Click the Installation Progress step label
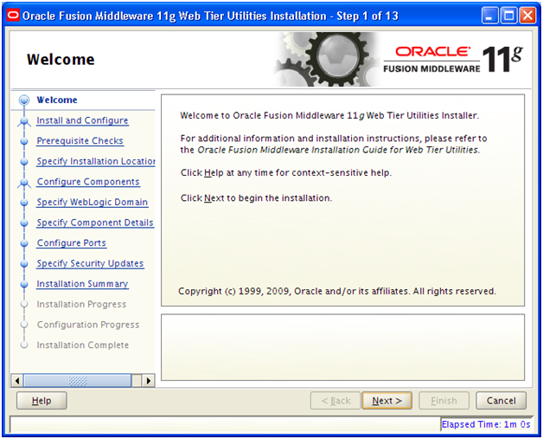 pos(81,304)
